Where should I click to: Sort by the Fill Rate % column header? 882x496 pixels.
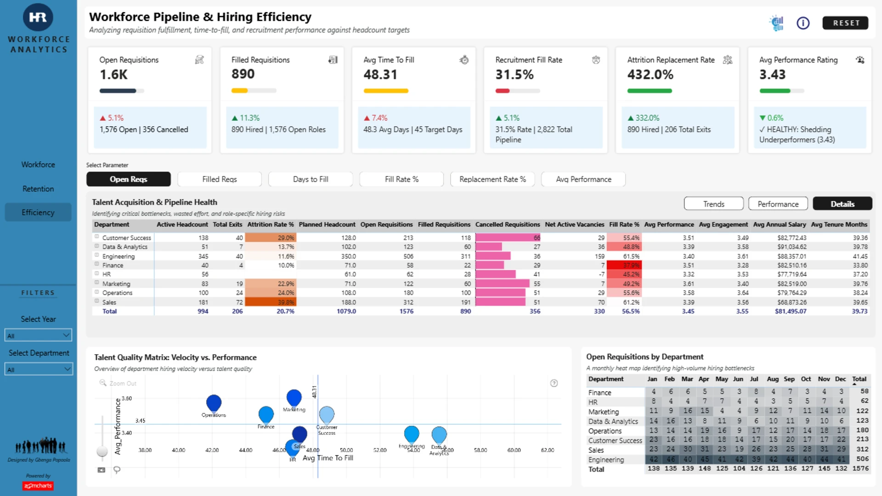tap(624, 225)
